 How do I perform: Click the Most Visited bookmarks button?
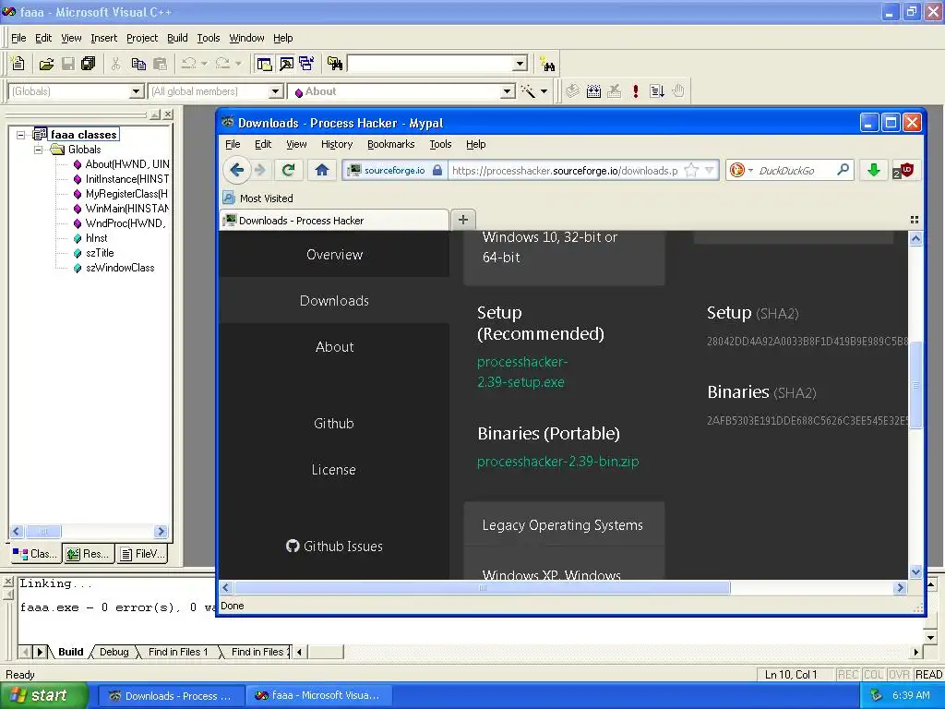[258, 198]
